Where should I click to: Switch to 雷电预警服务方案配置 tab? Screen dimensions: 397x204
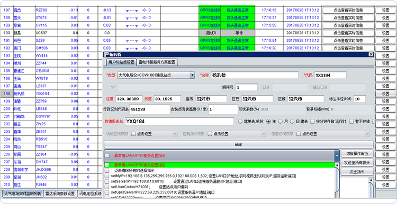click(x=157, y=62)
